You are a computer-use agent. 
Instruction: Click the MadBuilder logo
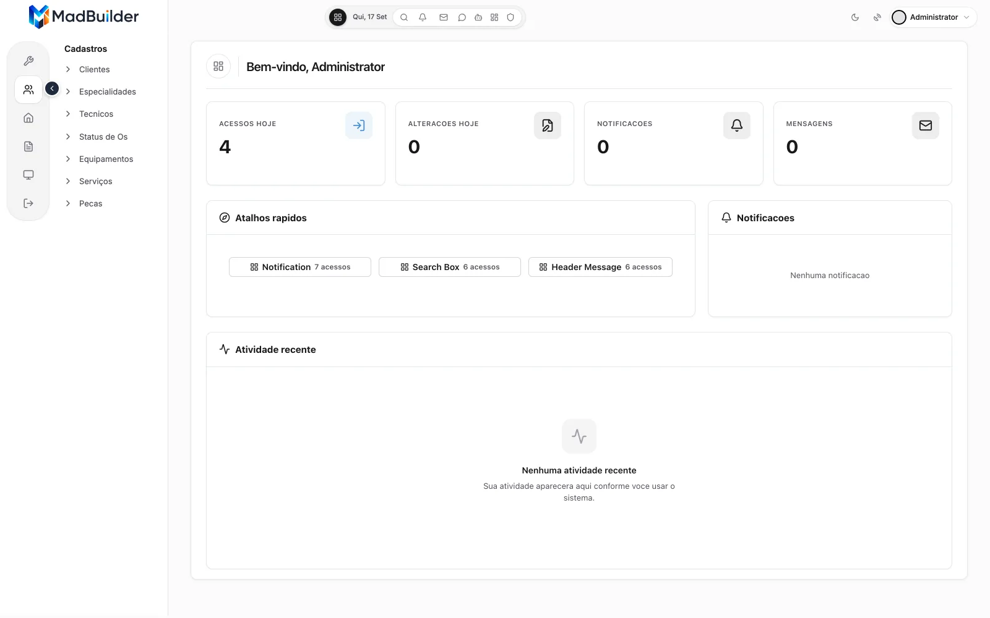coord(84,17)
